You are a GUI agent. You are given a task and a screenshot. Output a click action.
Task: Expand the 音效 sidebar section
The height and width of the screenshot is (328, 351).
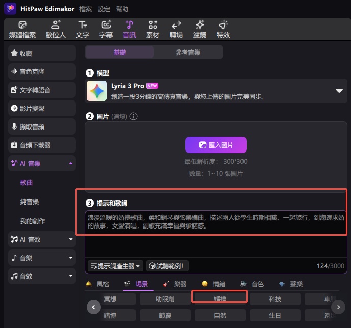71,276
